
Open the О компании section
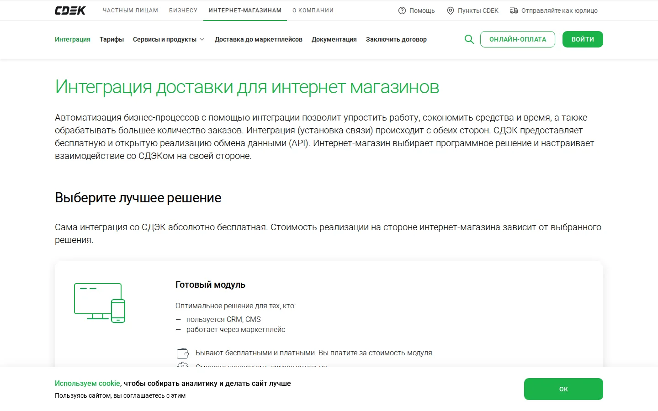point(313,11)
